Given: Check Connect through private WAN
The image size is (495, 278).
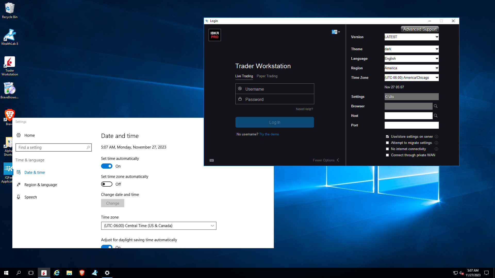Looking at the screenshot, I should click(x=387, y=155).
